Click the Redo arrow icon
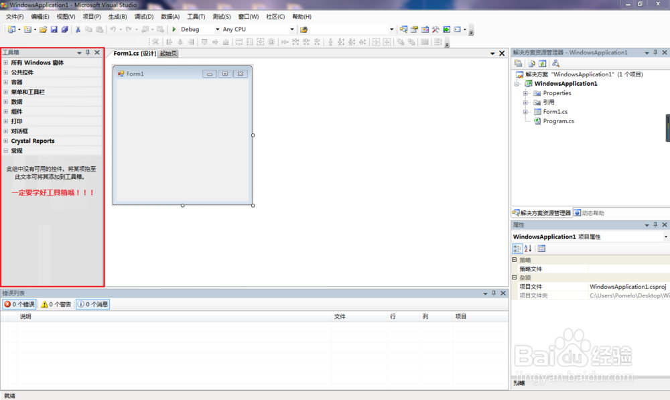Viewport: 670px width, 400px height. pos(129,29)
